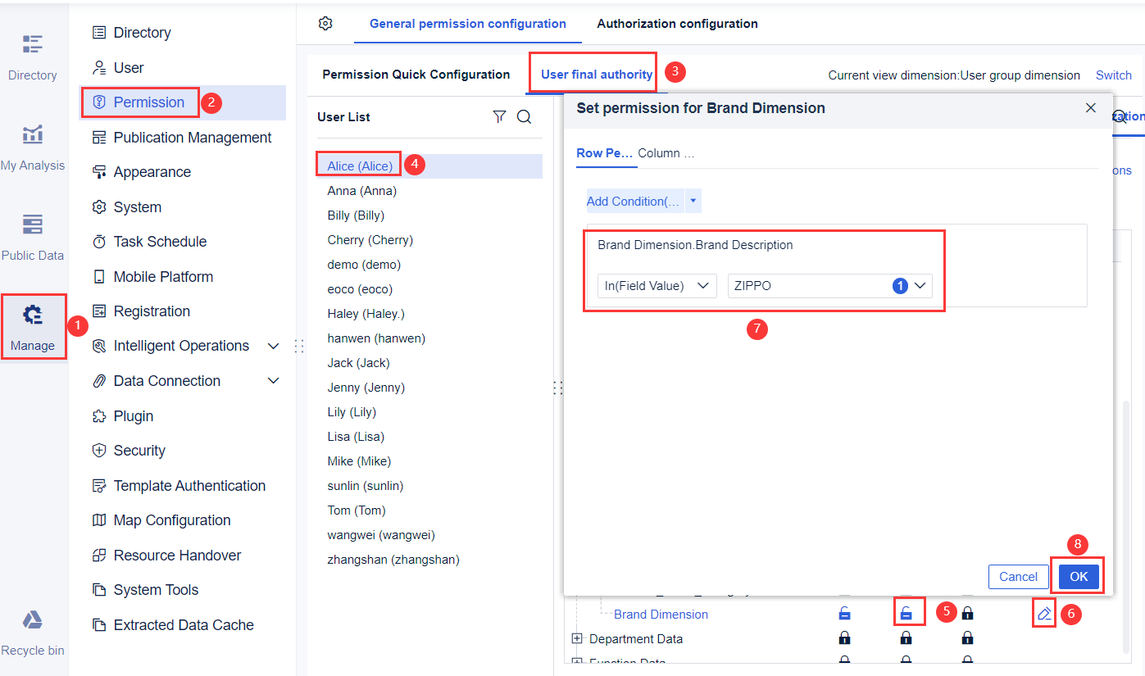Click the Switch link for view dimension

1114,75
